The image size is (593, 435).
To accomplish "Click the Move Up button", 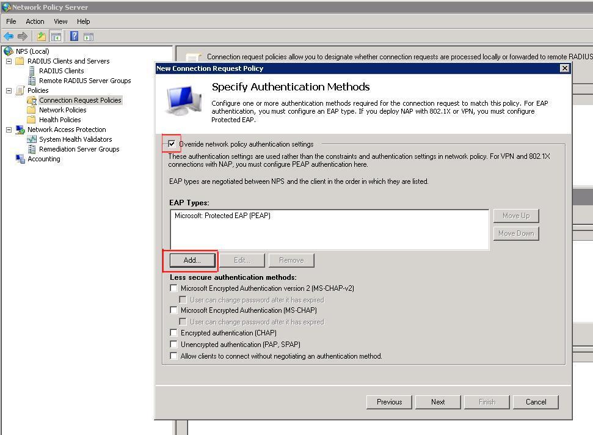I will (516, 216).
